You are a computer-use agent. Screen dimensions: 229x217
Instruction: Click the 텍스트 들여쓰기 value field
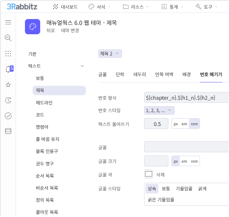coord(156,124)
